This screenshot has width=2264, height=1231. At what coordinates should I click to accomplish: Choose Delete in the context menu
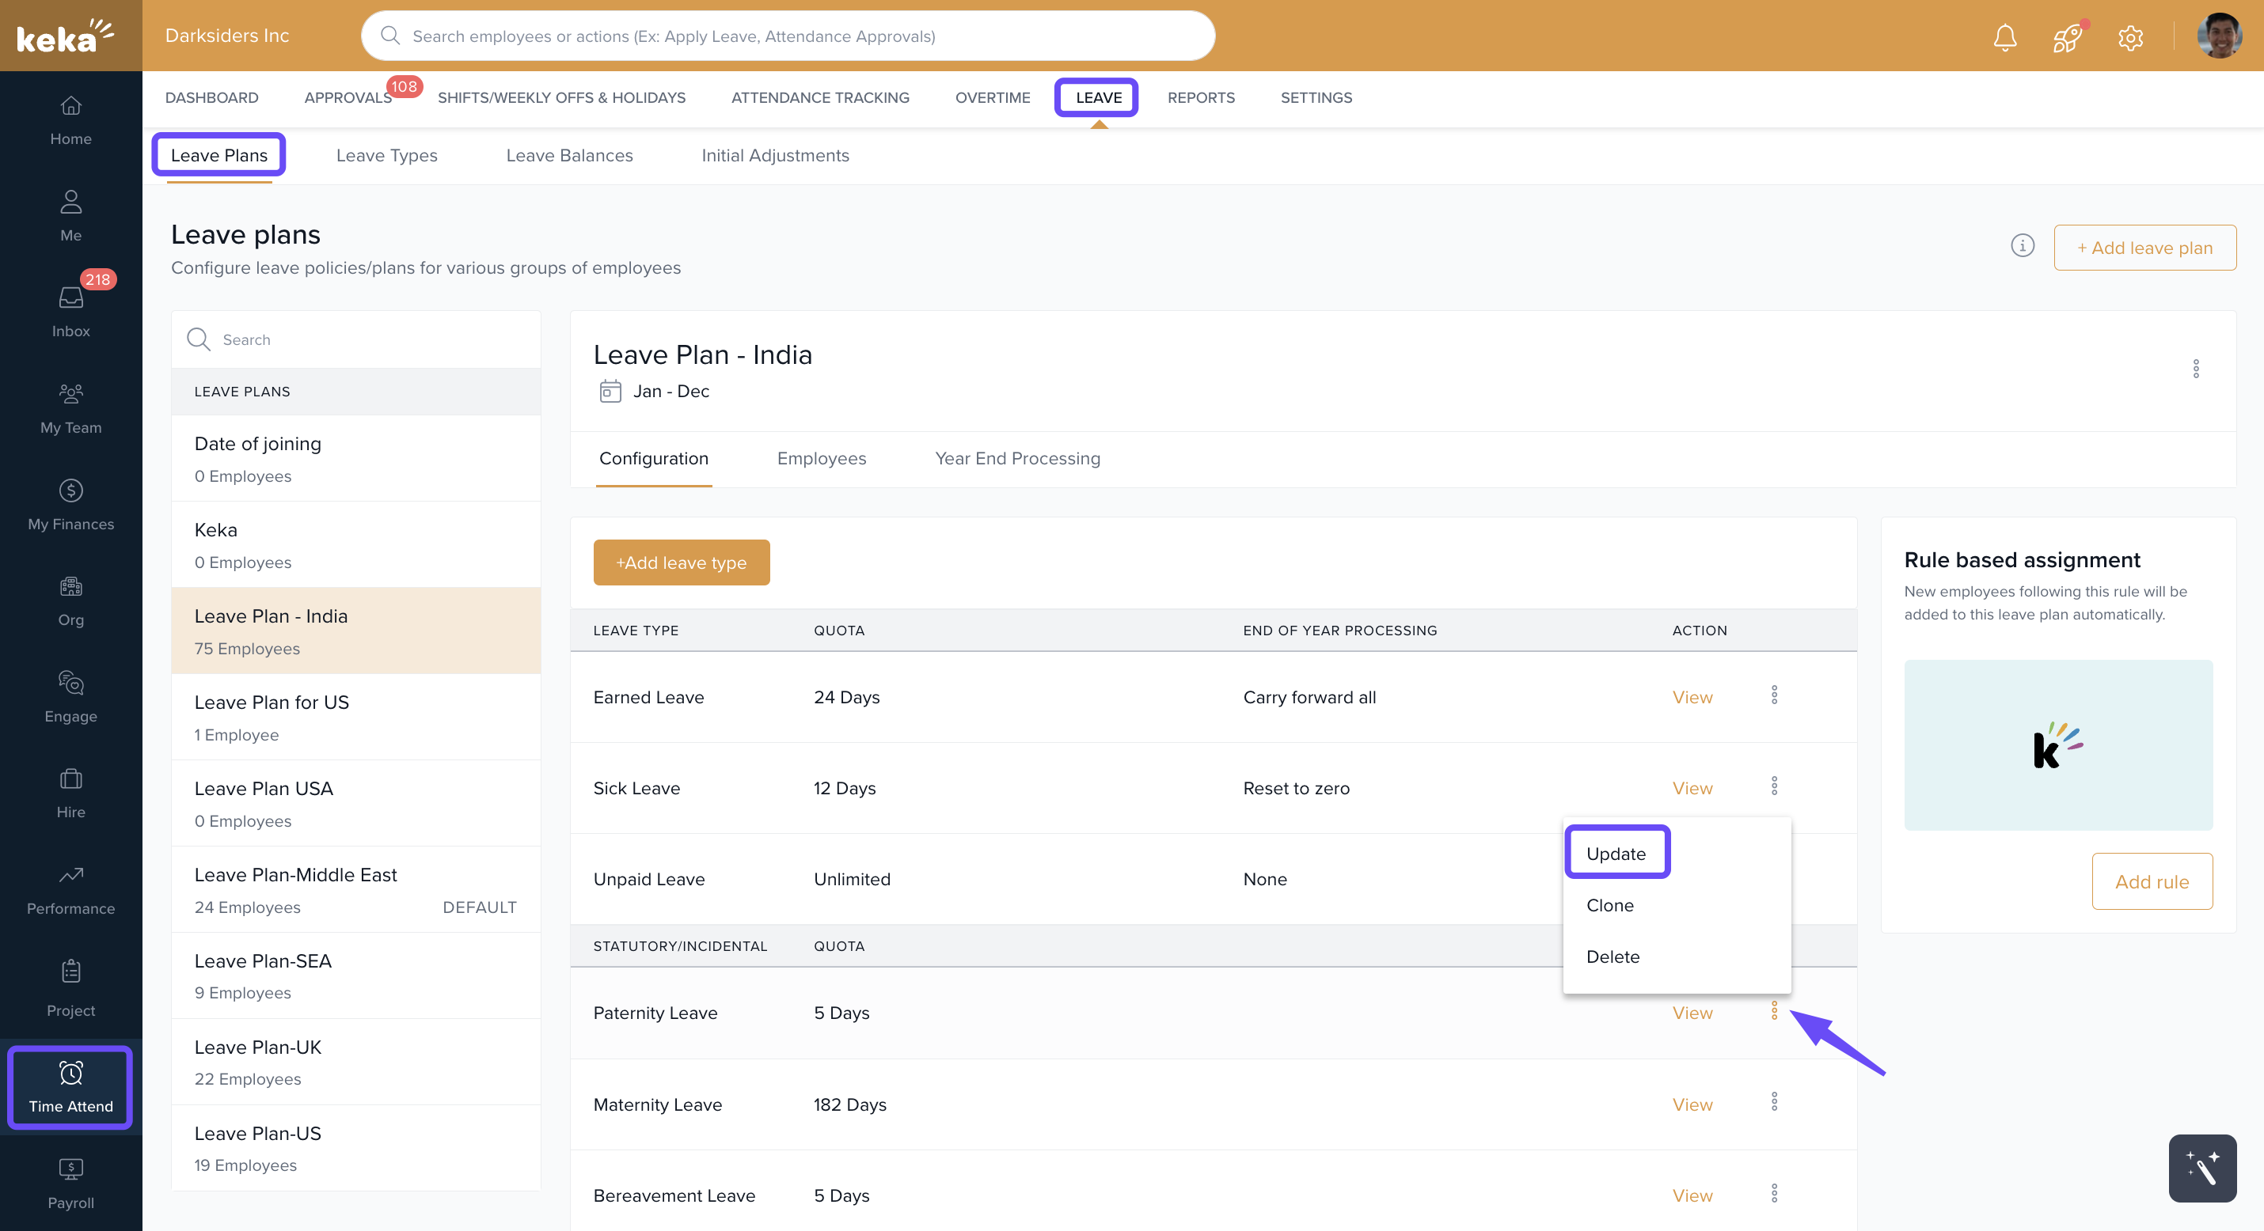(x=1612, y=956)
